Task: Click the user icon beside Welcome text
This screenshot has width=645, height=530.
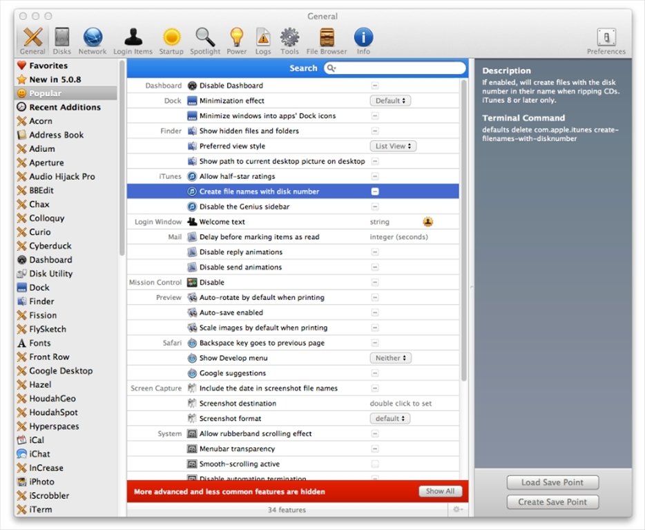Action: [427, 222]
